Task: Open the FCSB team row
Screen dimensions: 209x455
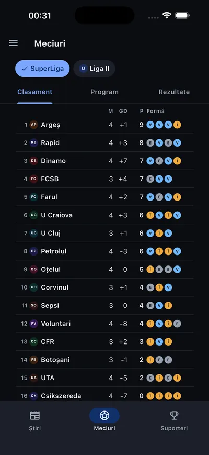Action: pyautogui.click(x=104, y=179)
